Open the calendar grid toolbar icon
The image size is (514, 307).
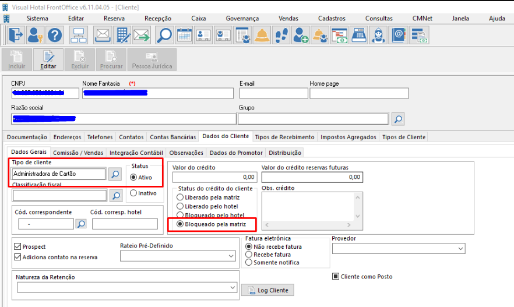(184, 35)
